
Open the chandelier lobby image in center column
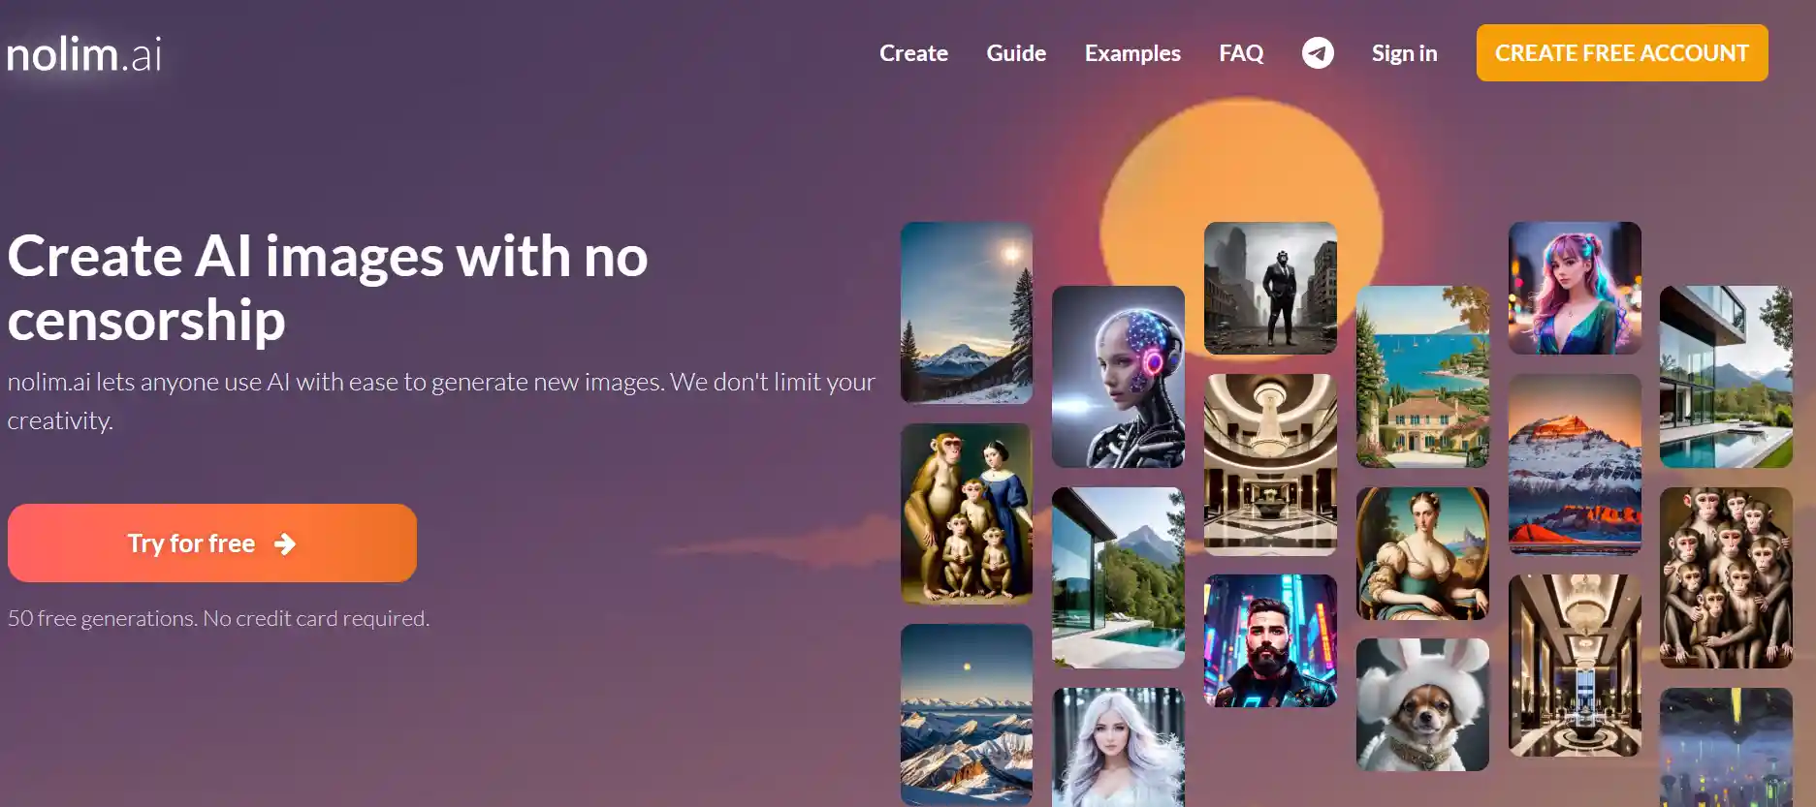(1270, 465)
